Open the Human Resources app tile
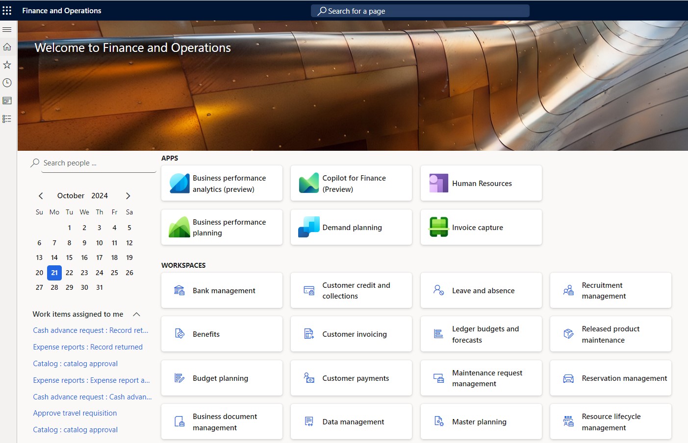The width and height of the screenshot is (688, 443). (x=481, y=183)
